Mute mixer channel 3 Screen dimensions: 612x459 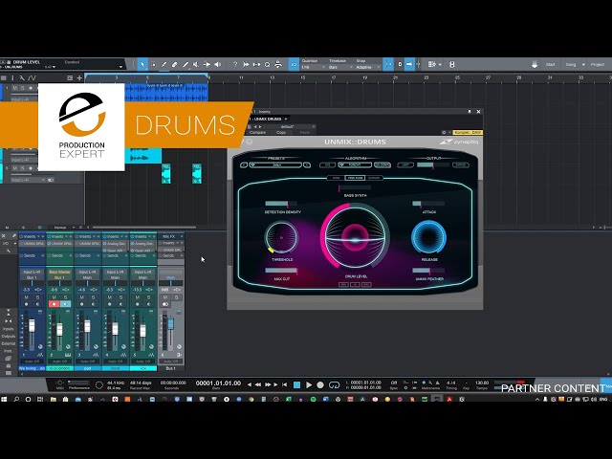click(x=82, y=297)
